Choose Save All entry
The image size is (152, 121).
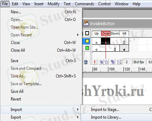[x=43, y=91]
